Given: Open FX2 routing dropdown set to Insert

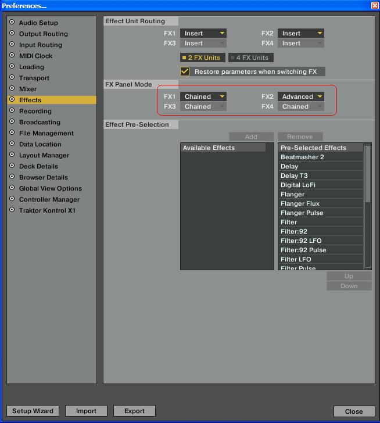Looking at the screenshot, I should (301, 33).
